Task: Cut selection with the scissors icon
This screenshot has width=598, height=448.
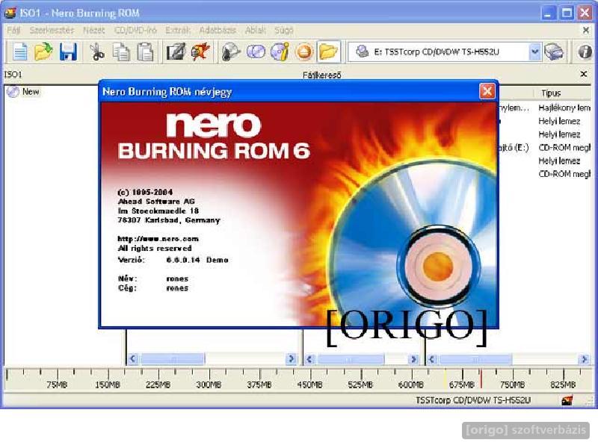Action: [x=97, y=52]
